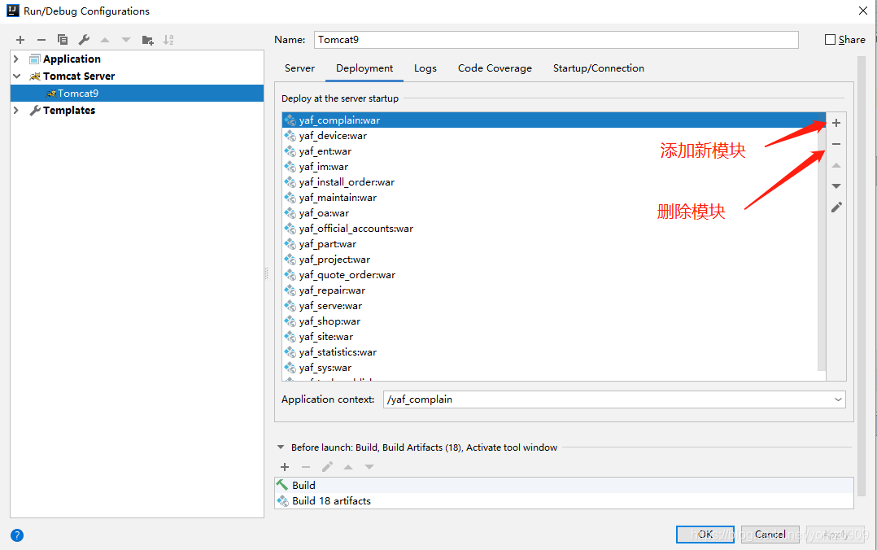Switch to the Server tab
This screenshot has height=550, width=877.
coord(299,68)
